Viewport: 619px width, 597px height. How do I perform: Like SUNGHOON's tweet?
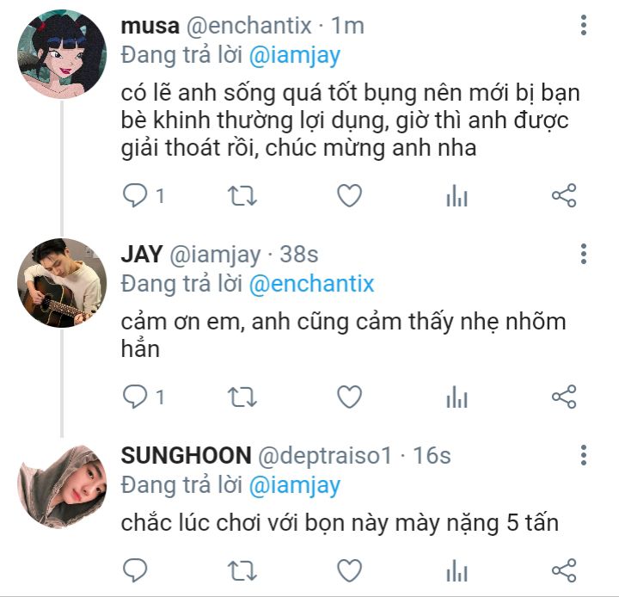tap(349, 569)
